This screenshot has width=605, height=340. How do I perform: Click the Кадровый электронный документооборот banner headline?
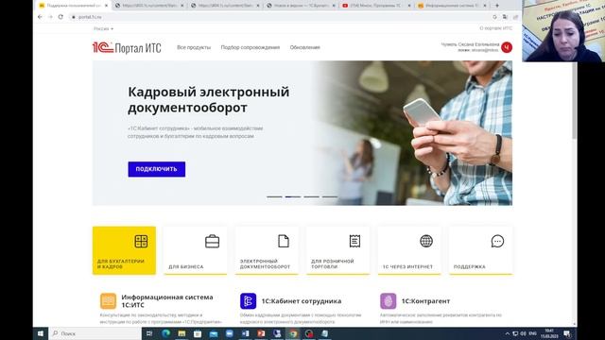click(x=208, y=99)
